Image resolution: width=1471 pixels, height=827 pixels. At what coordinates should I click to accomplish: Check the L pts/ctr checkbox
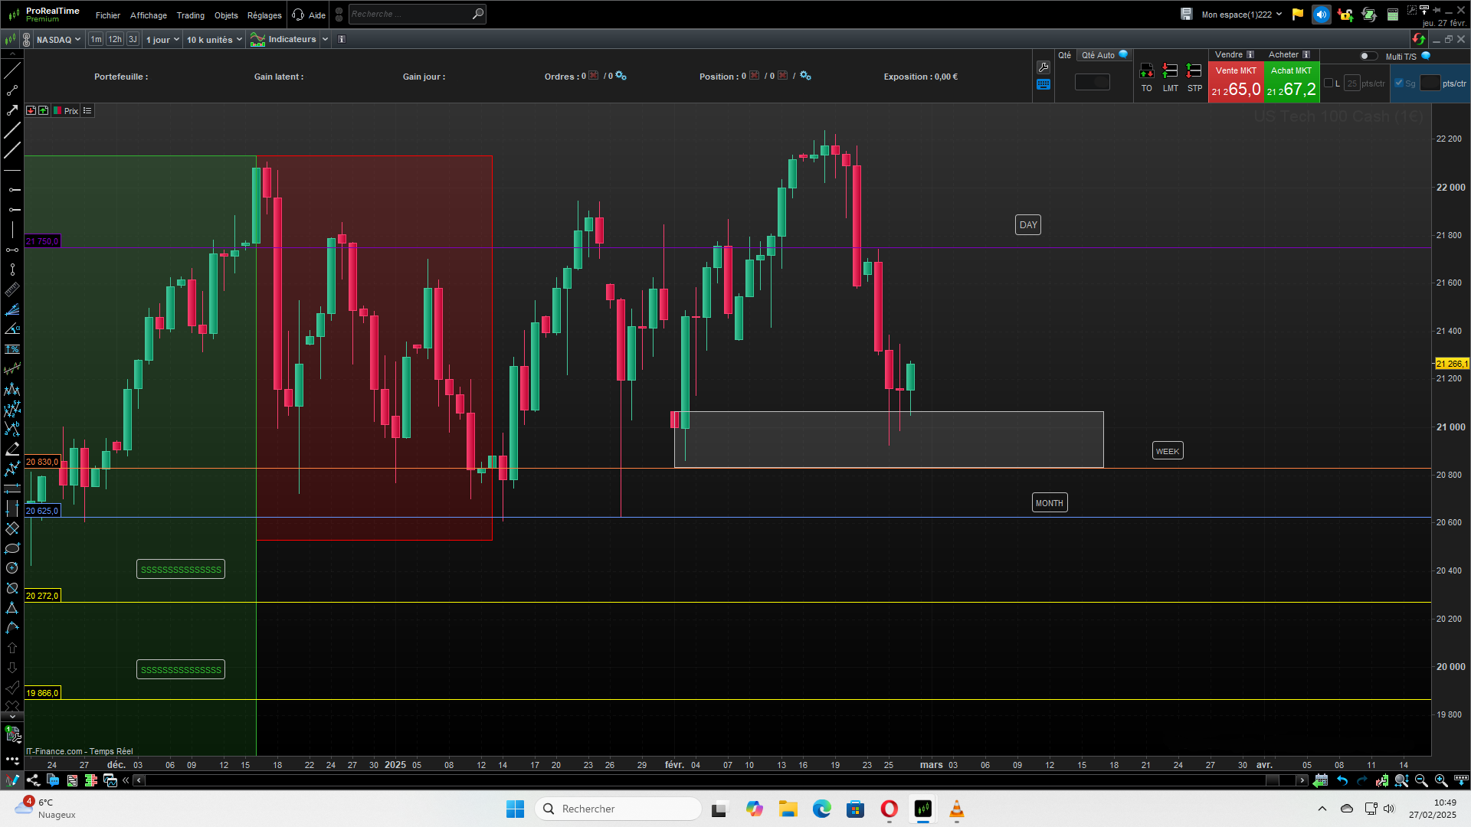(1328, 83)
